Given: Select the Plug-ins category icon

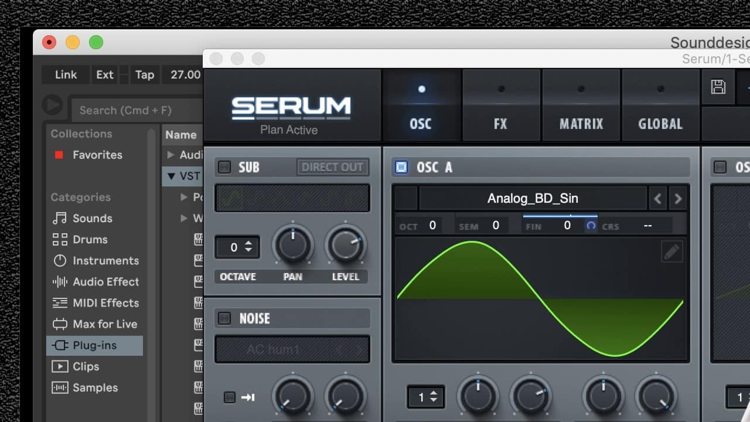Looking at the screenshot, I should tap(60, 345).
